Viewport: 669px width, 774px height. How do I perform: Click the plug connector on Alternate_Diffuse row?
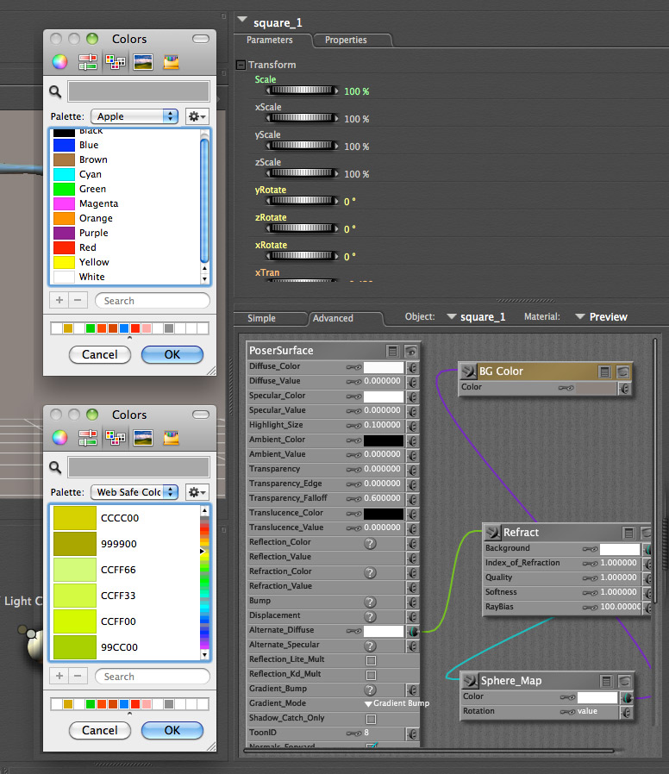coord(413,631)
